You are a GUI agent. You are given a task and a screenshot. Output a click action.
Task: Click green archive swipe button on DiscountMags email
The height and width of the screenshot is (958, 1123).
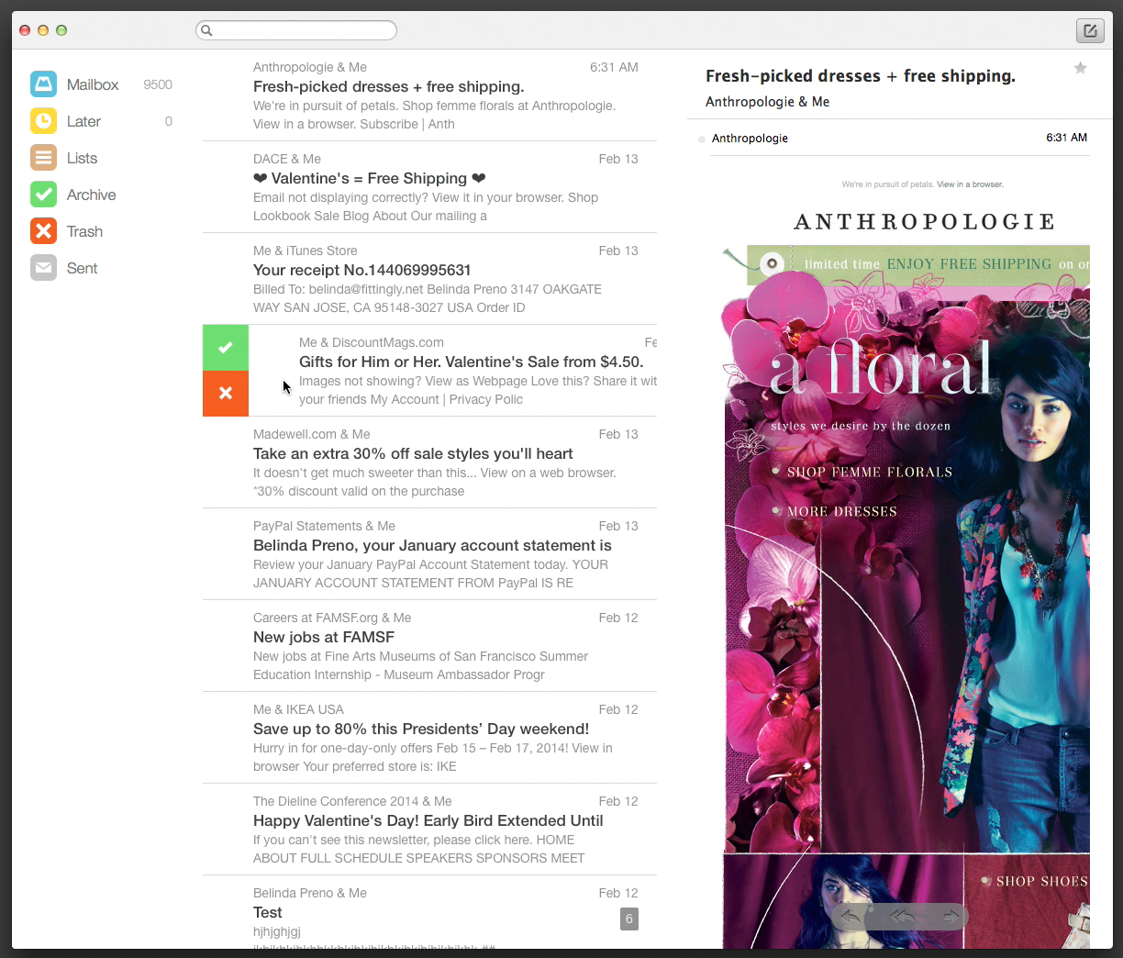point(226,348)
